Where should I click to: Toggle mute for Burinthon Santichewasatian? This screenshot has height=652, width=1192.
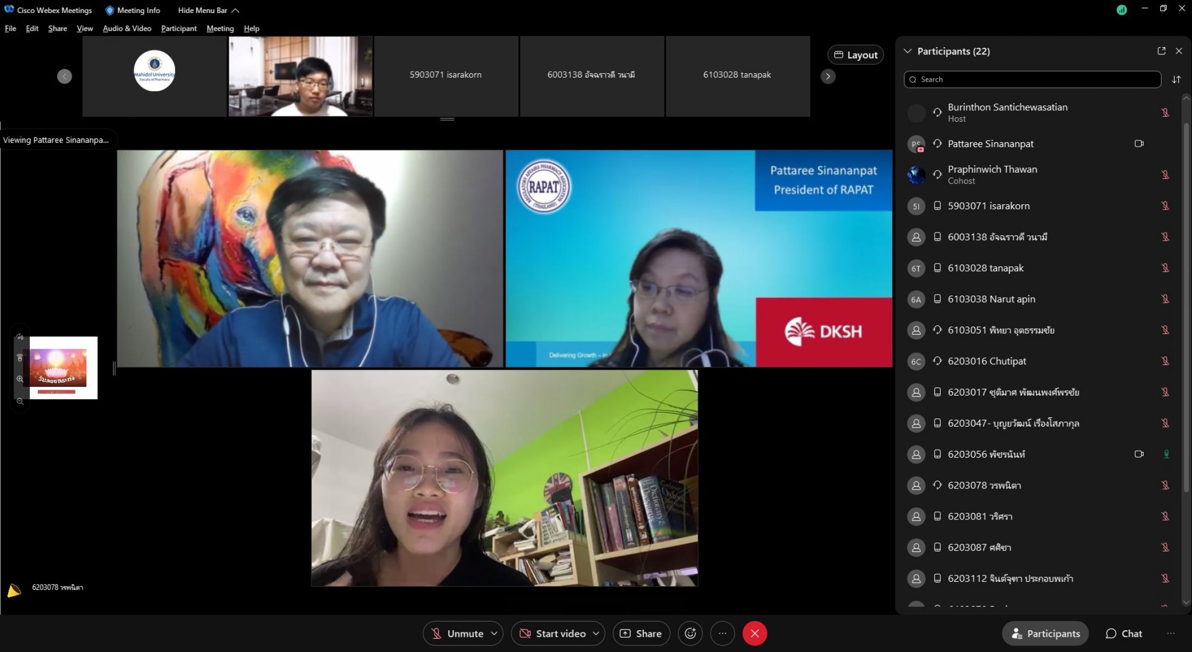click(1165, 112)
